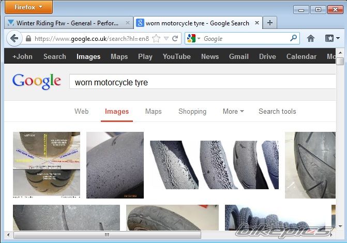Open the Shopping results tab
This screenshot has width=347, height=243.
pyautogui.click(x=192, y=111)
